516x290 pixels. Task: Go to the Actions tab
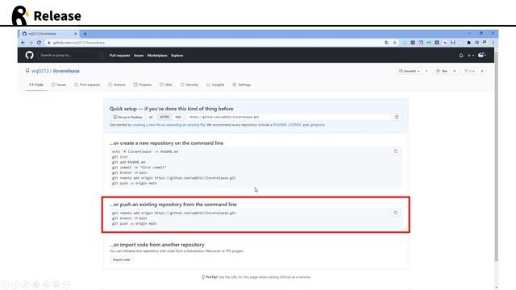117,85
